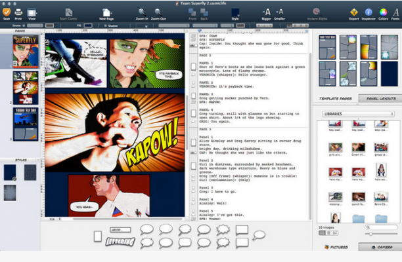Pick the balloon extension tail shape
This screenshot has width=402, height=262.
click(x=259, y=235)
